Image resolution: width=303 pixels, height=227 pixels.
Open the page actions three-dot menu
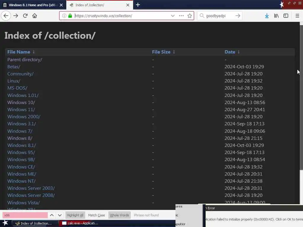181,16
